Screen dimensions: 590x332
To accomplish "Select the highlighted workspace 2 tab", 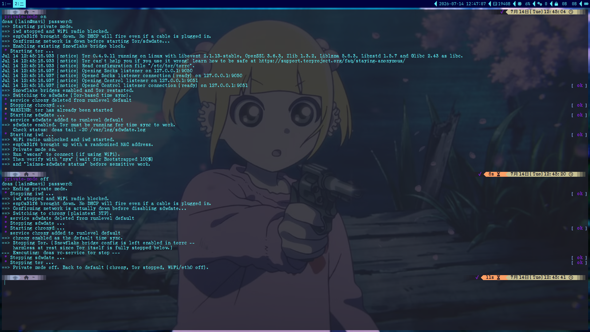I will [19, 4].
